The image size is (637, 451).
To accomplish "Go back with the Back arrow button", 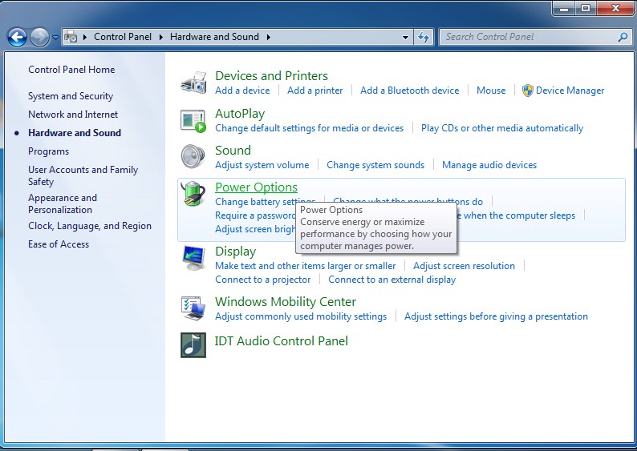I will (x=17, y=38).
